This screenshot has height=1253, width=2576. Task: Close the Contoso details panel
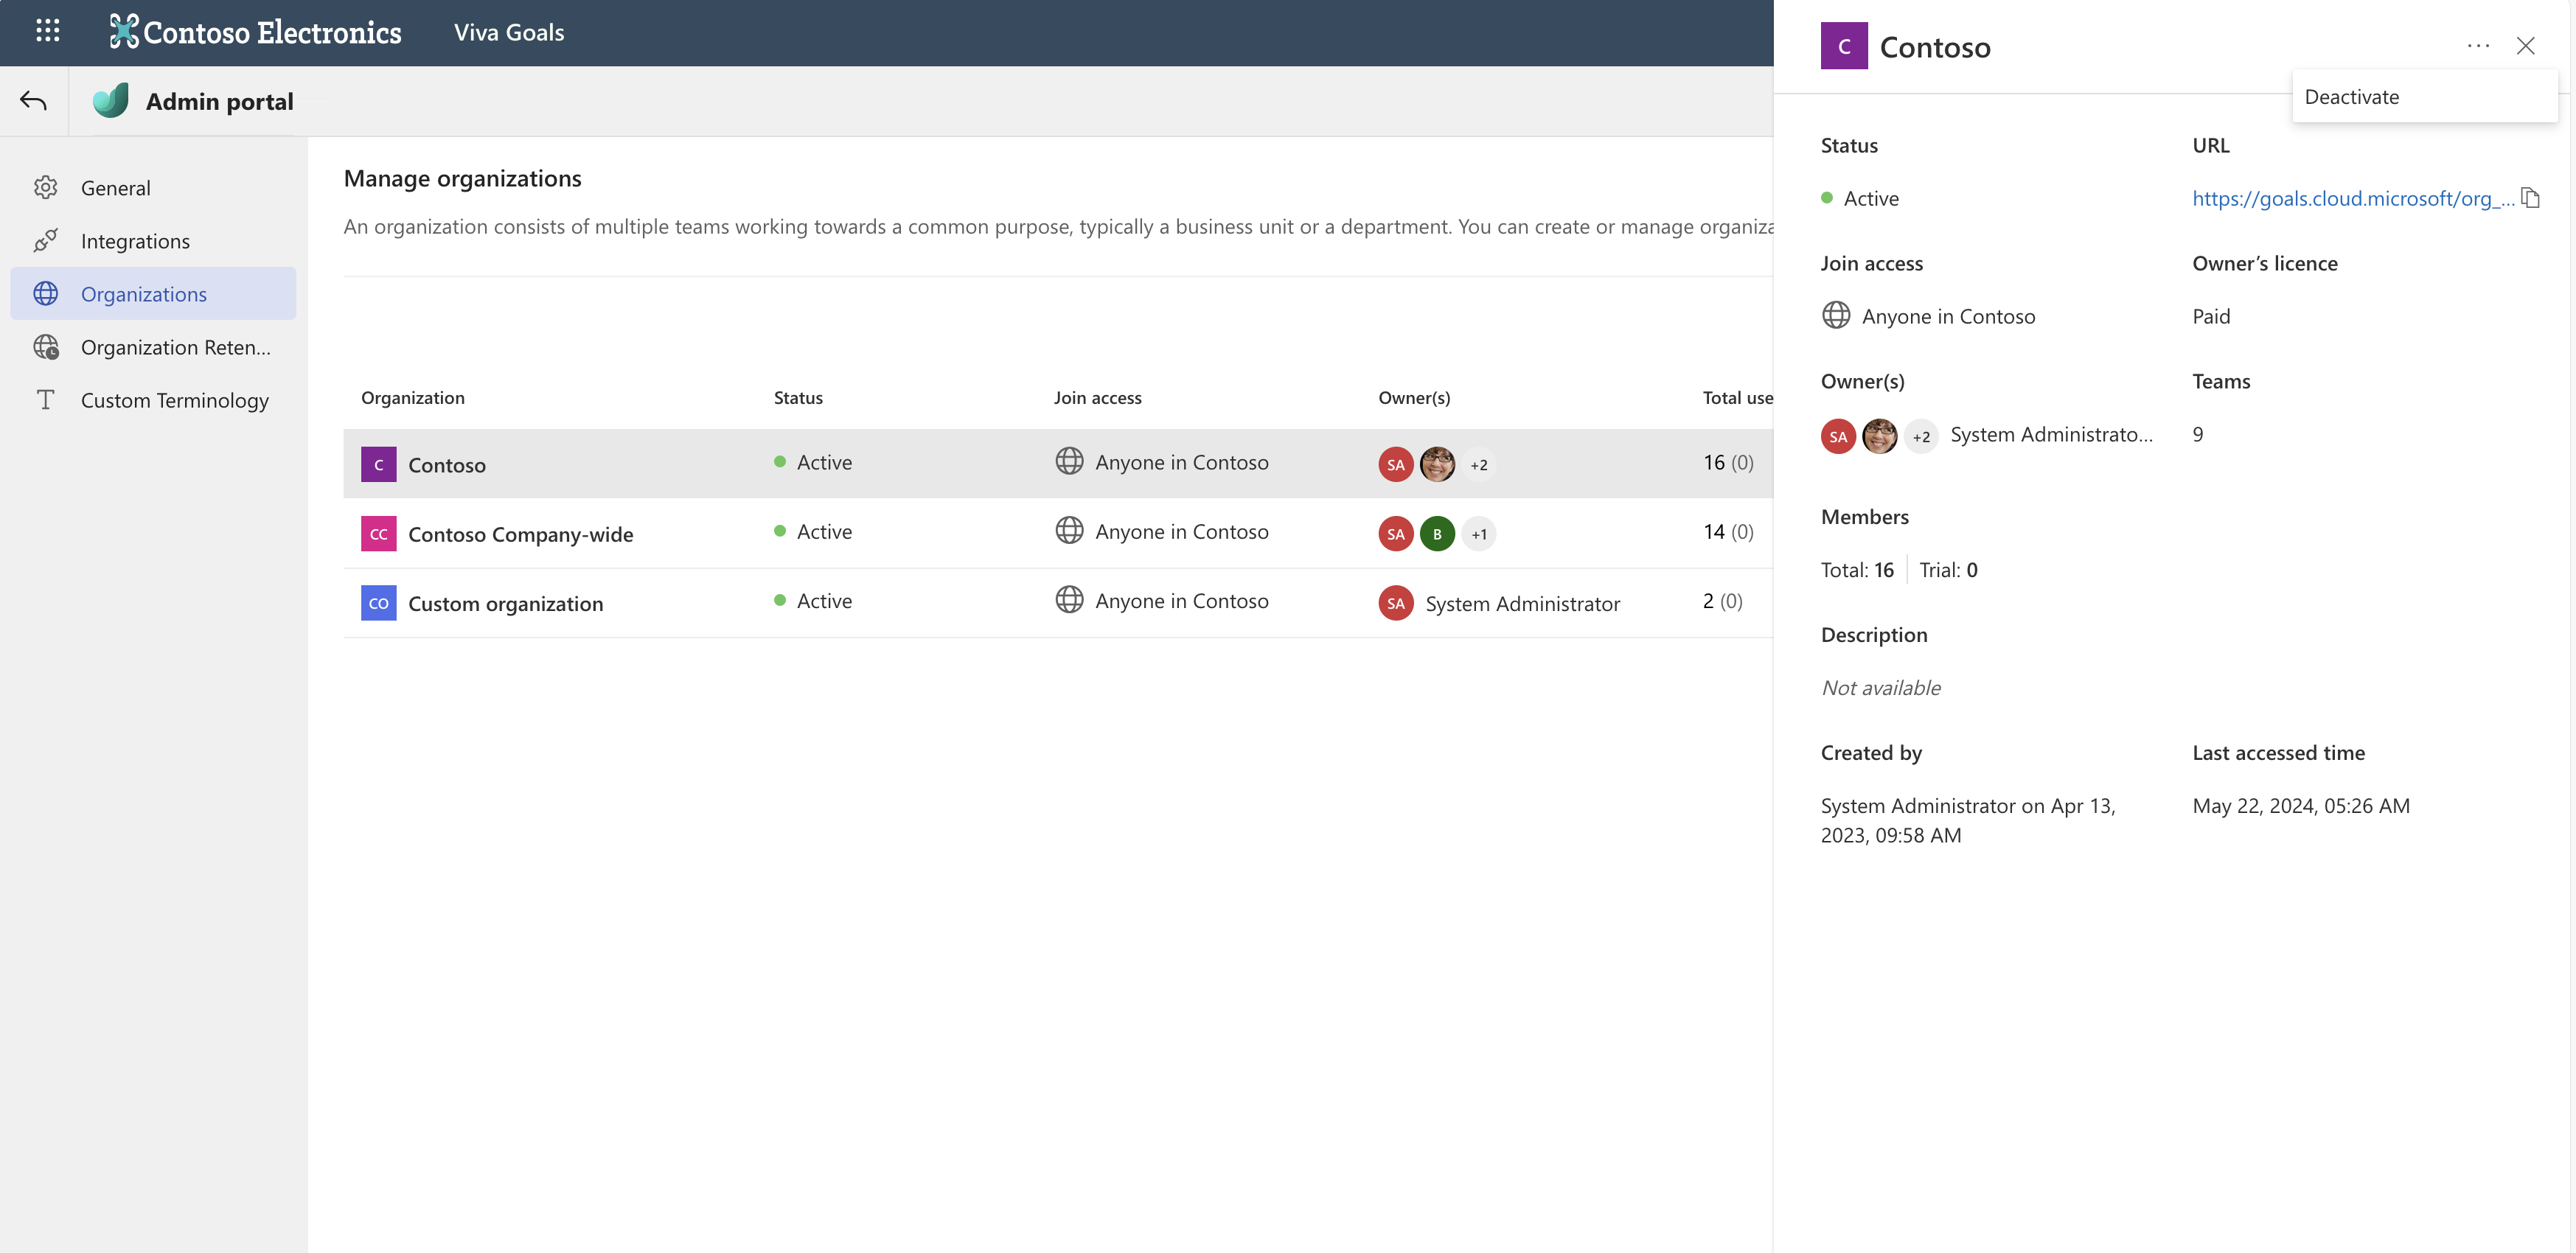coord(2525,46)
